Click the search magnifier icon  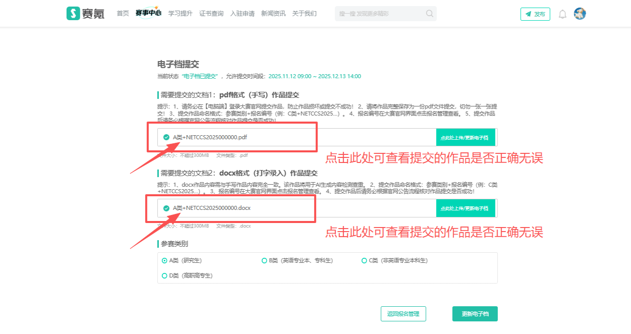click(x=429, y=14)
